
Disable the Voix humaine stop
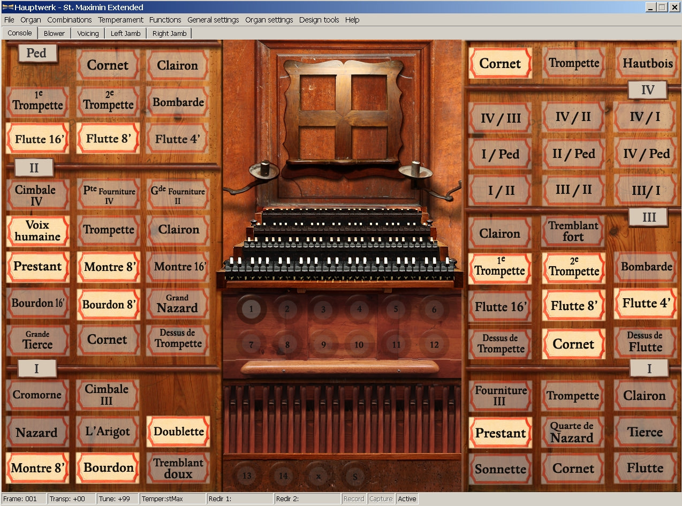click(x=37, y=231)
